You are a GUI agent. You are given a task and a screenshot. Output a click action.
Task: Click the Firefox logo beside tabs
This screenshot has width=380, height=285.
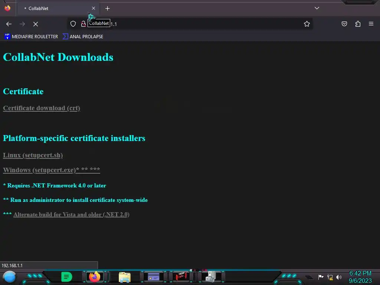point(7,8)
